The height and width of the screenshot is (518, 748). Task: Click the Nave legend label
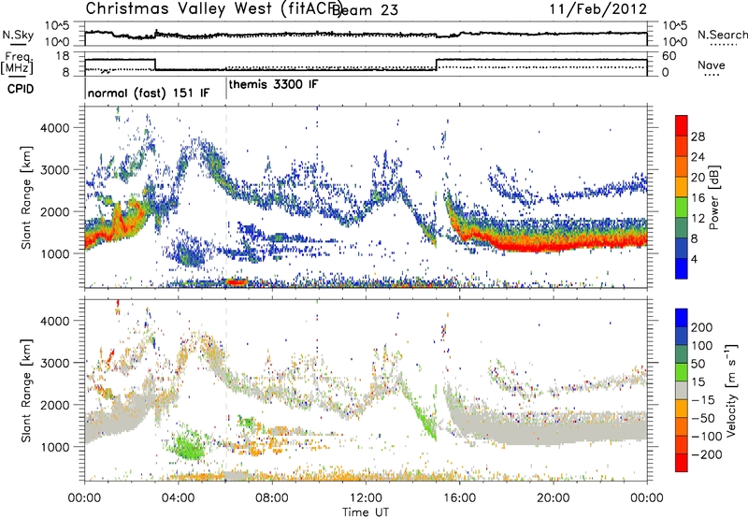(711, 65)
